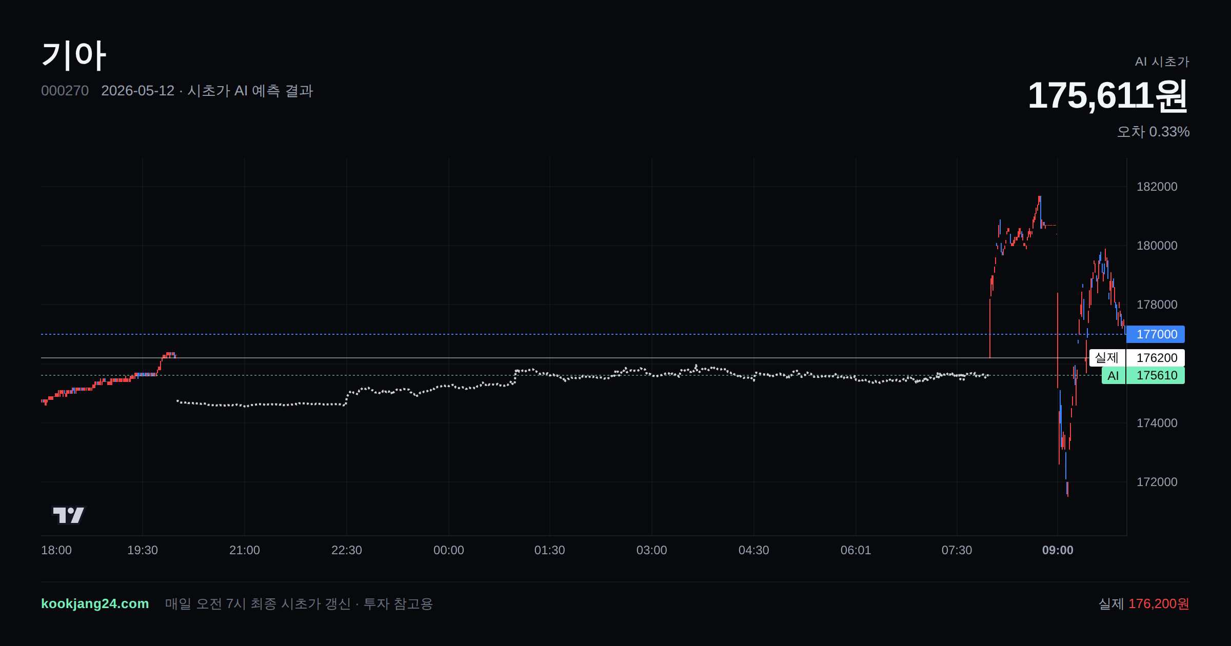
Task: Click the 174000 price axis label
Action: (1157, 423)
